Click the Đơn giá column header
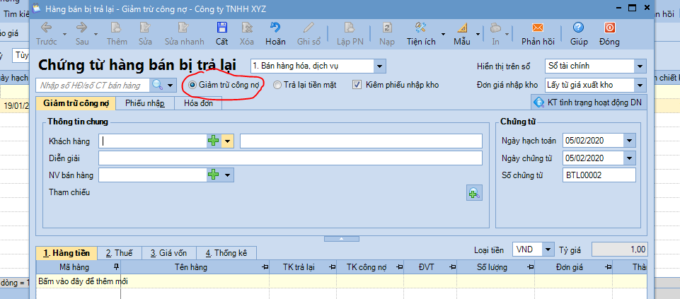Viewport: 680px width, 299px height. coord(573,267)
